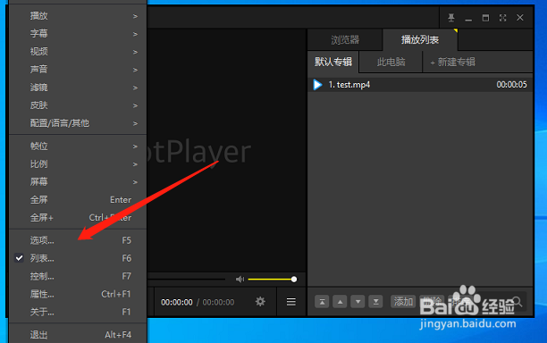Expand the 屏幕 submenu

78,182
